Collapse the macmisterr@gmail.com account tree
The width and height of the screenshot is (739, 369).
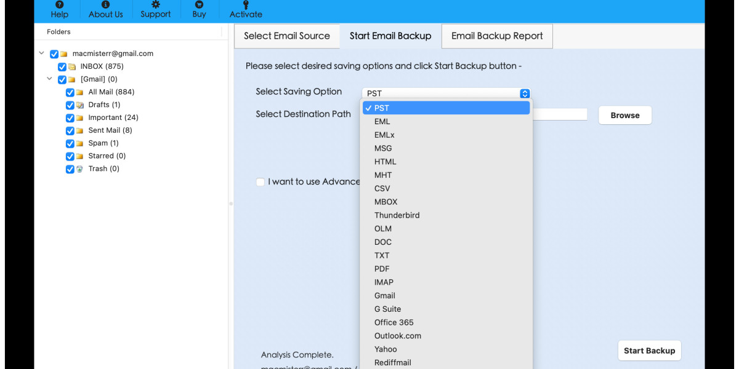tap(41, 53)
